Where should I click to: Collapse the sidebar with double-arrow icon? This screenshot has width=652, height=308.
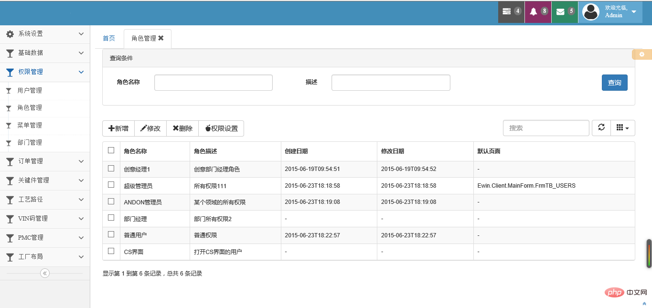click(x=45, y=273)
